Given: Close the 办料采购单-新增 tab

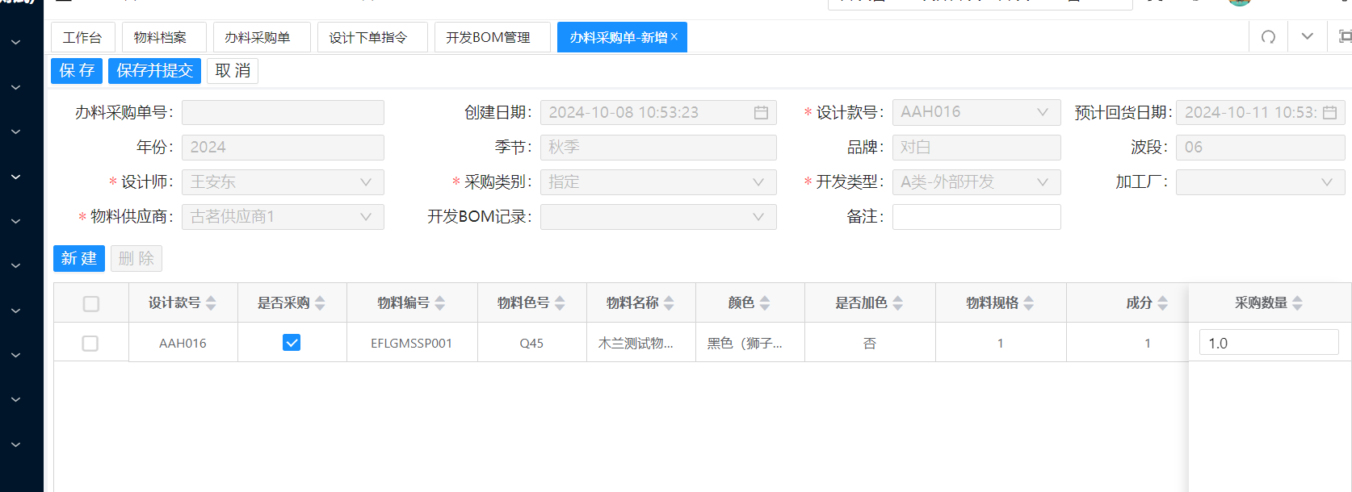Looking at the screenshot, I should pyautogui.click(x=674, y=37).
